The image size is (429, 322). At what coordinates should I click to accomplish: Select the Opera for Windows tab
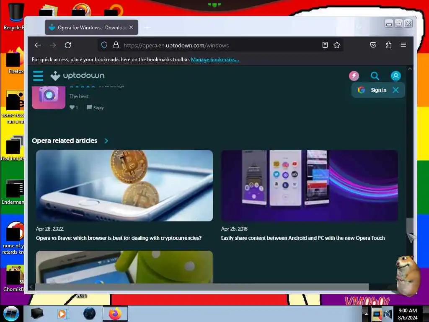91,27
